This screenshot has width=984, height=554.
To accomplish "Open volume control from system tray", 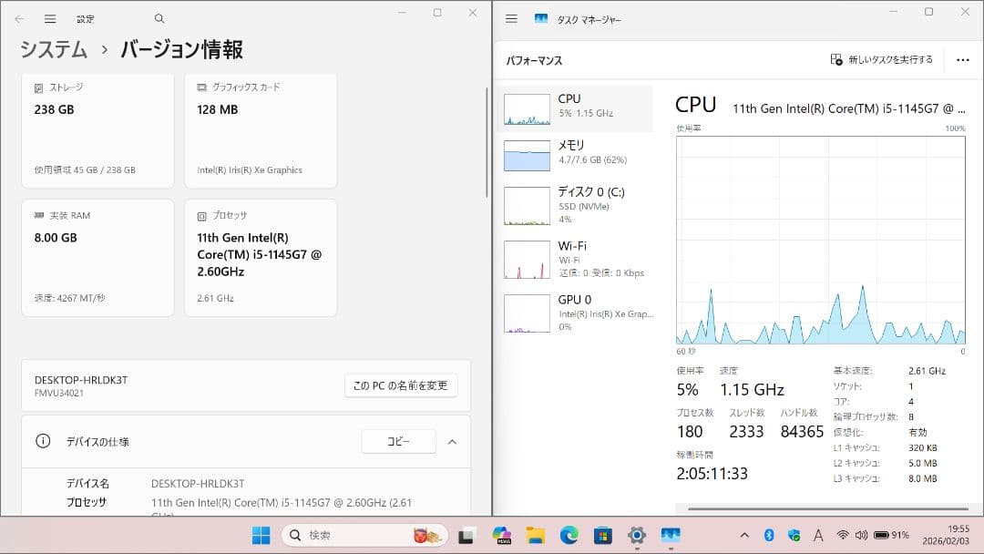I will coord(863,536).
